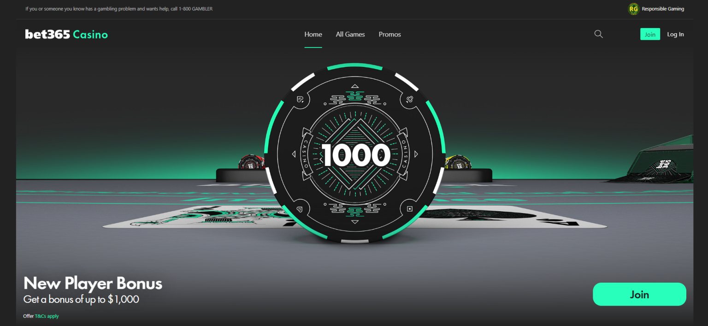This screenshot has width=708, height=326.
Task: Open the All Games tab
Action: coord(350,34)
